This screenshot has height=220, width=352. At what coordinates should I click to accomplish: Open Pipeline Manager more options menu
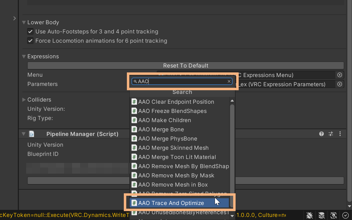tap(340, 134)
